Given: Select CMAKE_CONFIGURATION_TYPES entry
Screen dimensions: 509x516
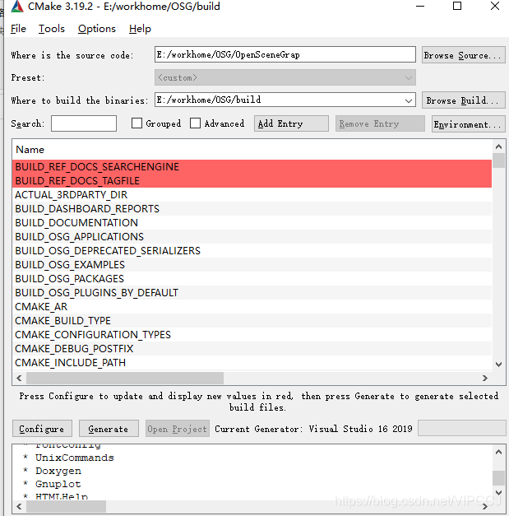Looking at the screenshot, I should click(252, 335).
